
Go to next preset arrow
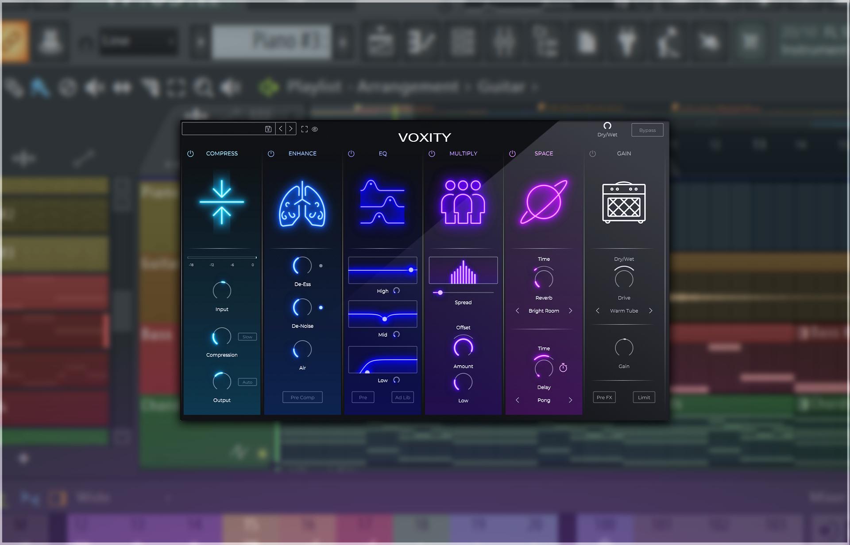pyautogui.click(x=291, y=128)
